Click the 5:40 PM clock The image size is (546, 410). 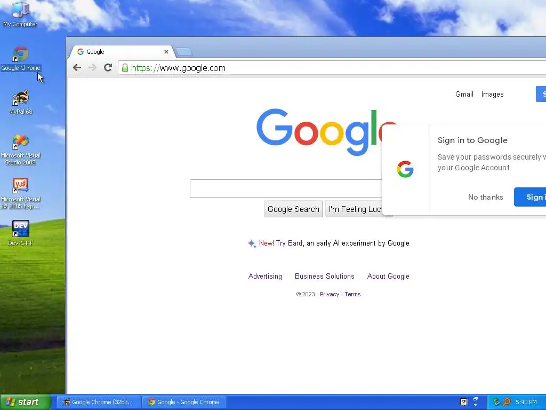(x=526, y=402)
